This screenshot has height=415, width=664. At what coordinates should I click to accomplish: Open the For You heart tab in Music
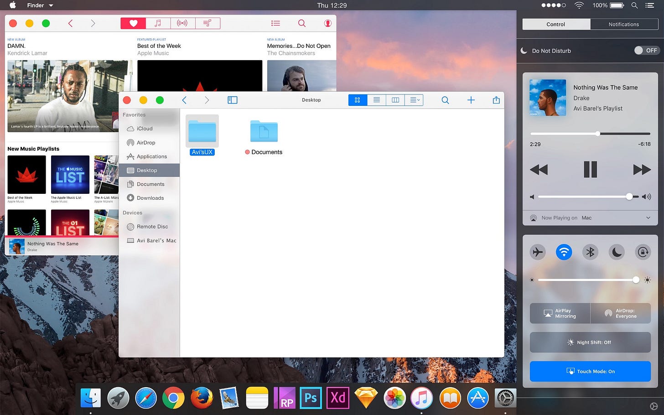click(133, 23)
